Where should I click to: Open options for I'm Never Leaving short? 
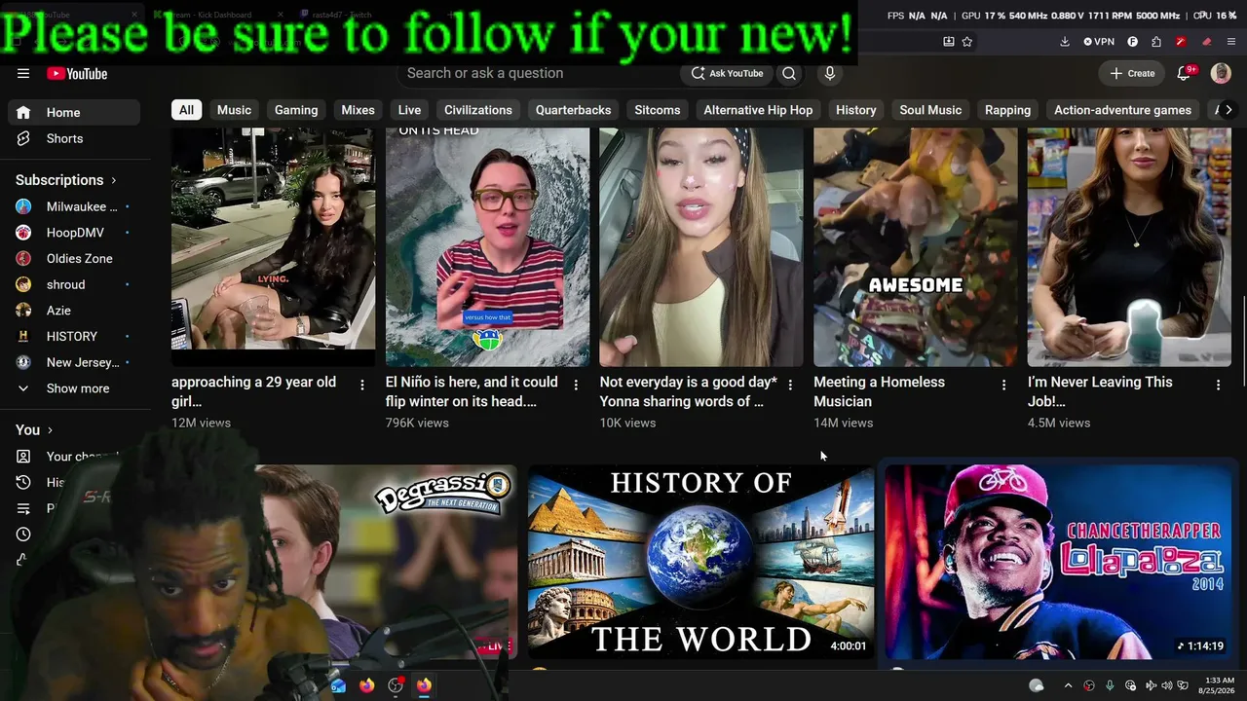click(1218, 385)
